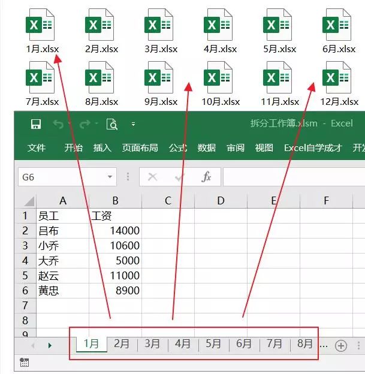Viewport: 365px width, 374px height.
Task: Open Undo history dropdown arrow
Action: (70, 123)
